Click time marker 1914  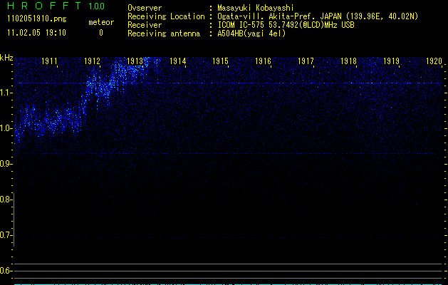178,61
